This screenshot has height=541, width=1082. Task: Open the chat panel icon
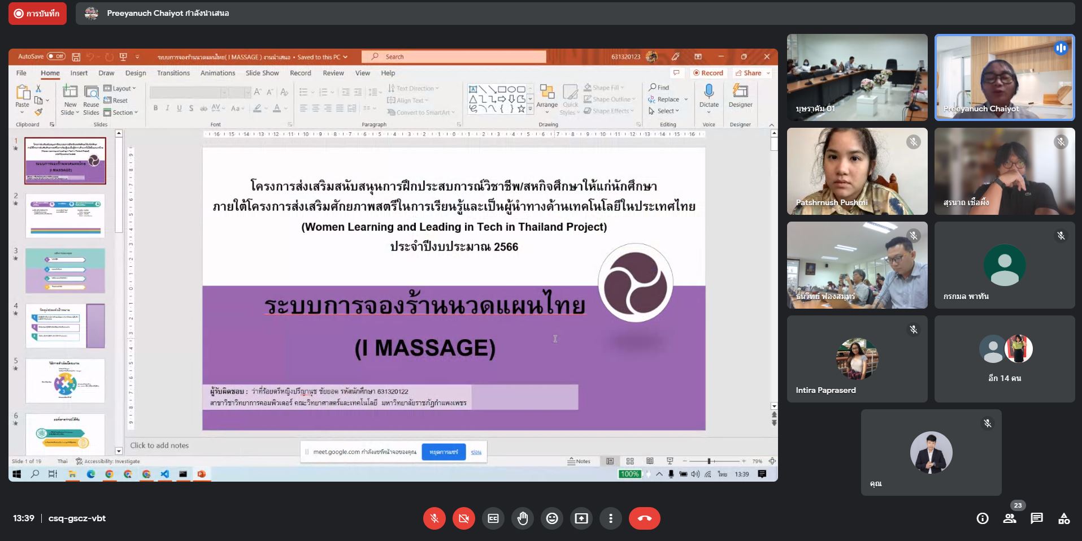coord(1036,518)
